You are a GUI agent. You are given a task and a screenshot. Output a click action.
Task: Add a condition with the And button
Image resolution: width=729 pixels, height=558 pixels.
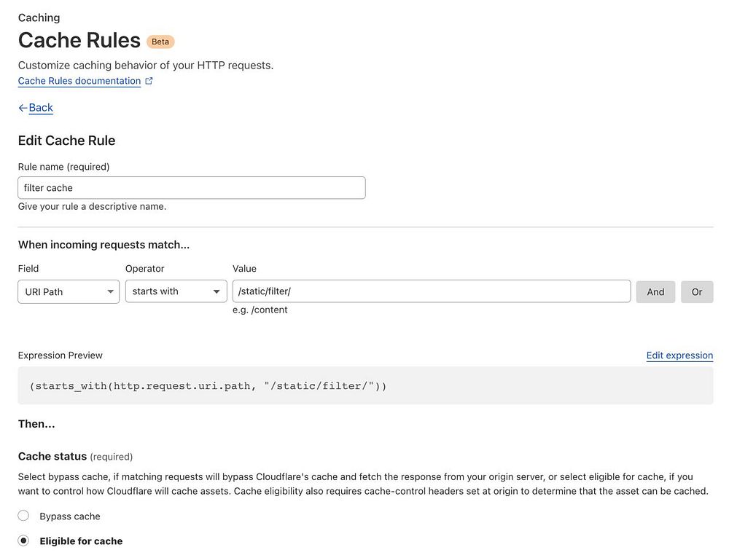(x=655, y=292)
